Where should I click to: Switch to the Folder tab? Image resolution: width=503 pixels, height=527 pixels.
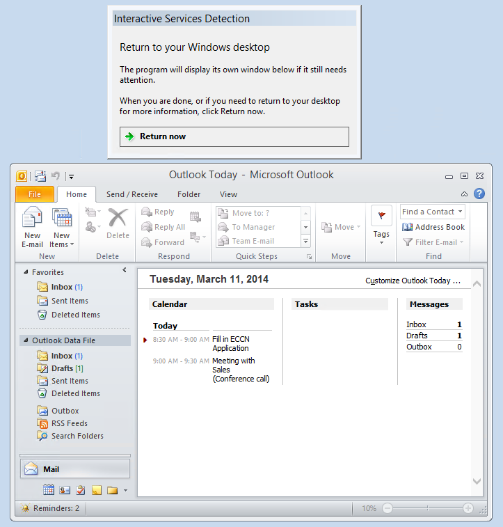coord(189,194)
